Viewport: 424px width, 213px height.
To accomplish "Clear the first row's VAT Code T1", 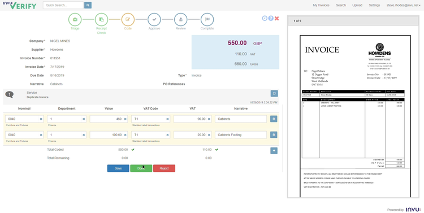I will click(167, 119).
